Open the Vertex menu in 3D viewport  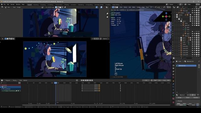tap(139, 7)
